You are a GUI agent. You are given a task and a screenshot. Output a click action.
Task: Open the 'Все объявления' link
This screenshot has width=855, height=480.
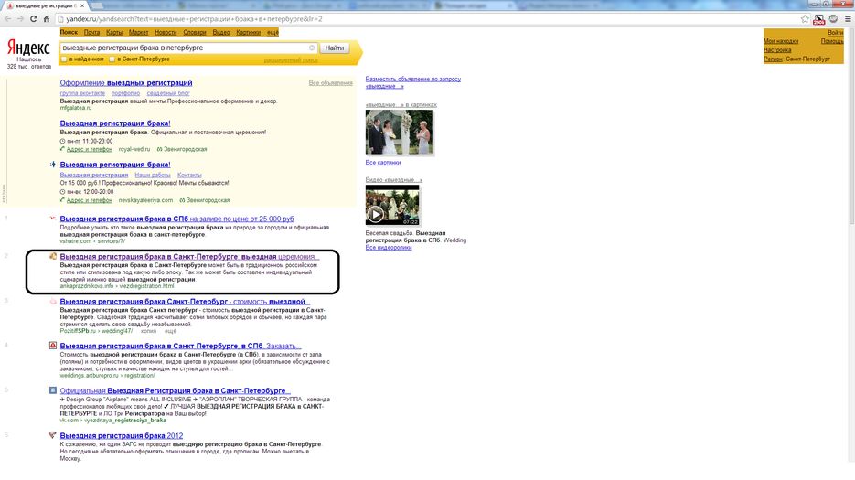[x=330, y=83]
